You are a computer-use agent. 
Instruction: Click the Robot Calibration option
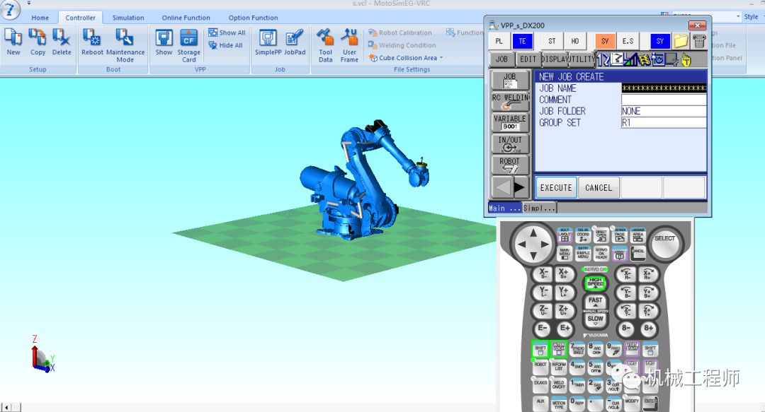pos(400,33)
